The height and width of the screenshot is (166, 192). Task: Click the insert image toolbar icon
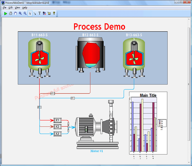pyautogui.click(x=49, y=13)
